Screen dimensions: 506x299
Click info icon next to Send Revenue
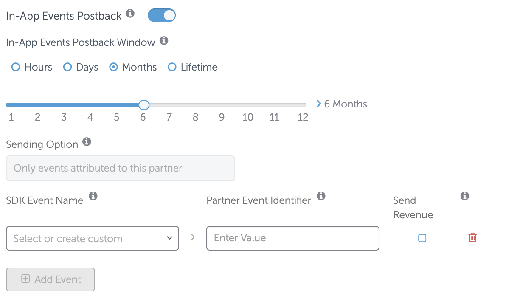coord(465,196)
